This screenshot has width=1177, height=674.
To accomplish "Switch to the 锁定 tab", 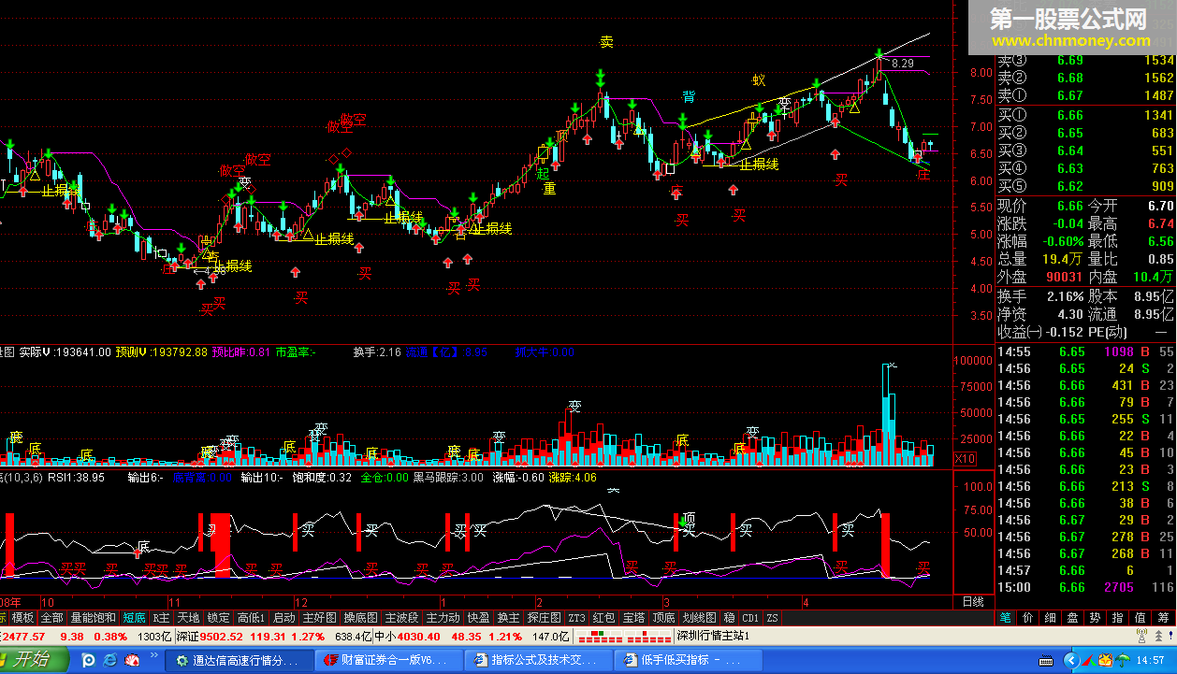I will [x=218, y=618].
